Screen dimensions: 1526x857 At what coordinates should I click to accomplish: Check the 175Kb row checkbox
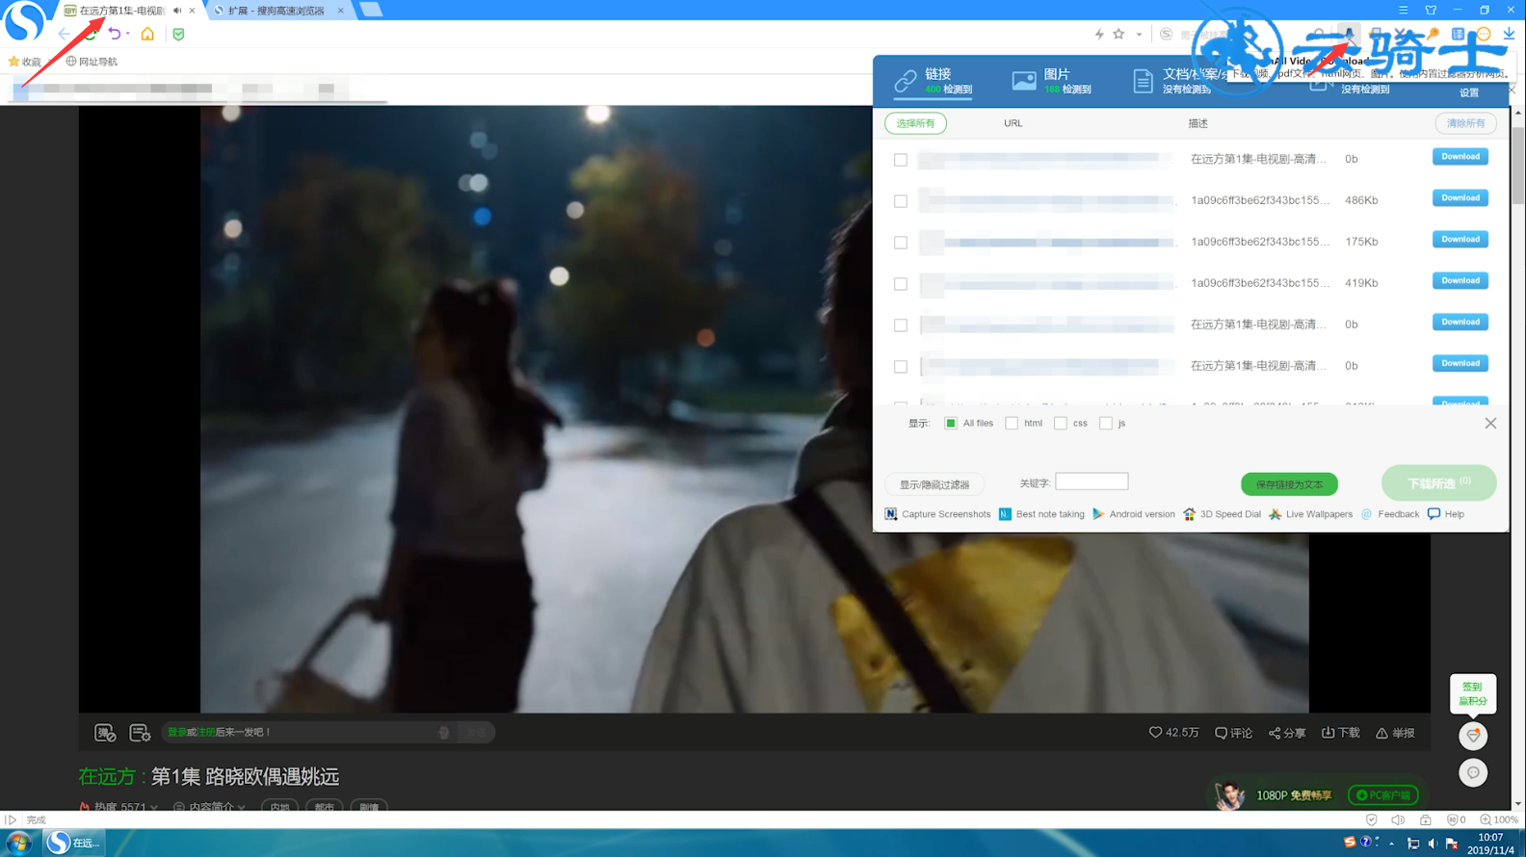(901, 243)
